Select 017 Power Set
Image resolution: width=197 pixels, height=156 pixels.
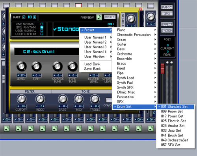pos(175,116)
